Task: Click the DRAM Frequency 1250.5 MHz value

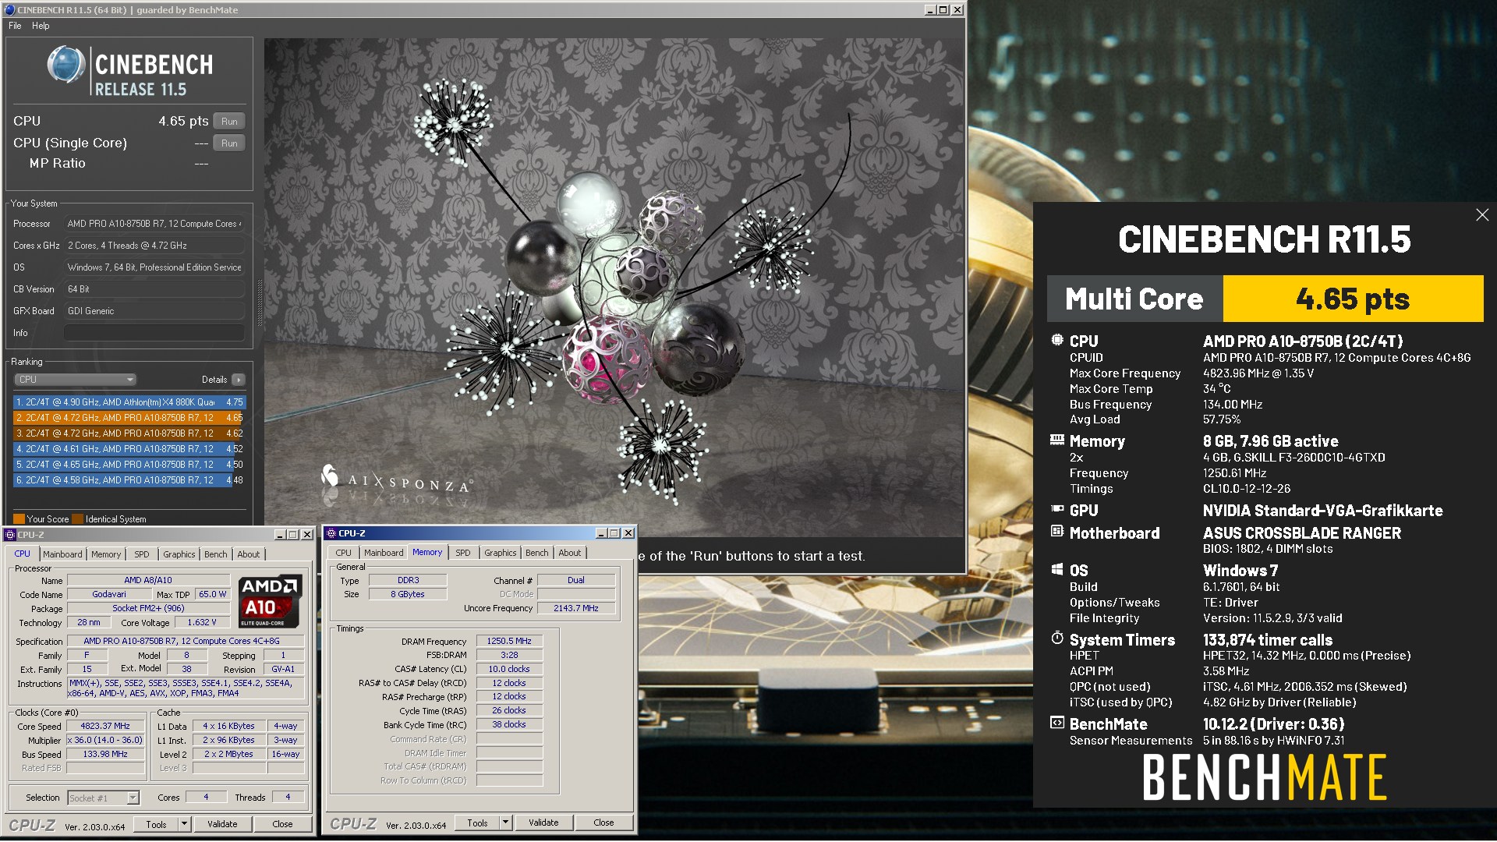Action: [509, 641]
